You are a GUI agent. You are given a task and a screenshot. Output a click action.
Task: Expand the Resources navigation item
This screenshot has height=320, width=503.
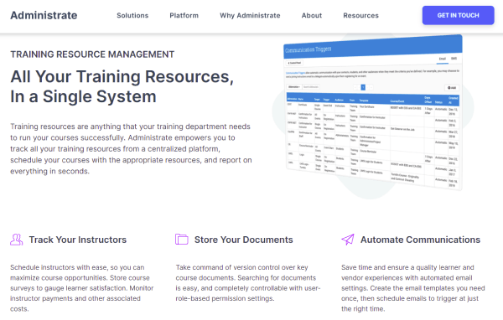pyautogui.click(x=360, y=15)
